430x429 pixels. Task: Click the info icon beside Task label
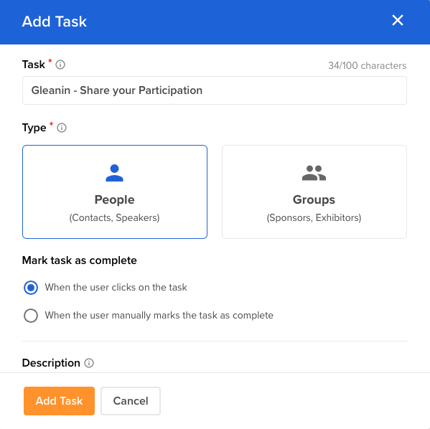[x=60, y=65]
